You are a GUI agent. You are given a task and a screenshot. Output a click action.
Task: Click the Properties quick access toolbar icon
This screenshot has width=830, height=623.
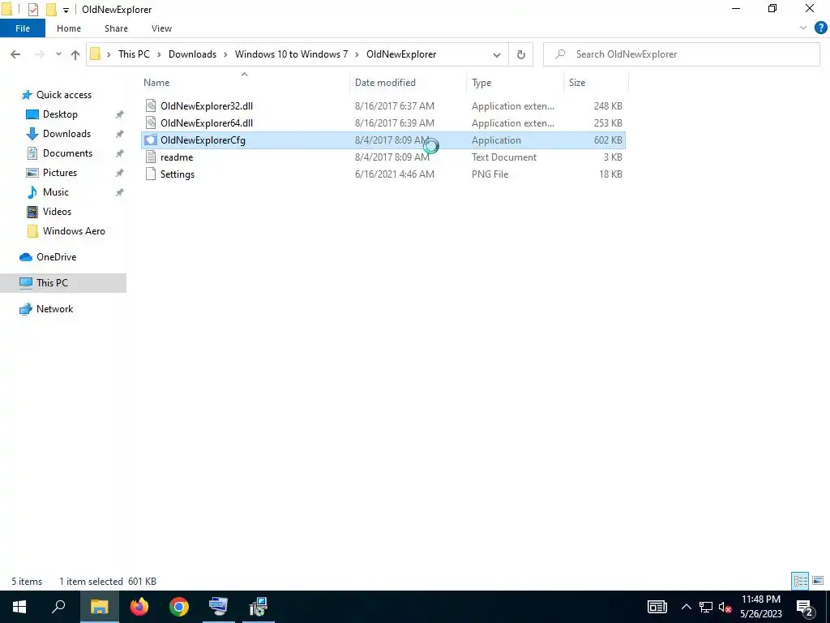click(32, 10)
